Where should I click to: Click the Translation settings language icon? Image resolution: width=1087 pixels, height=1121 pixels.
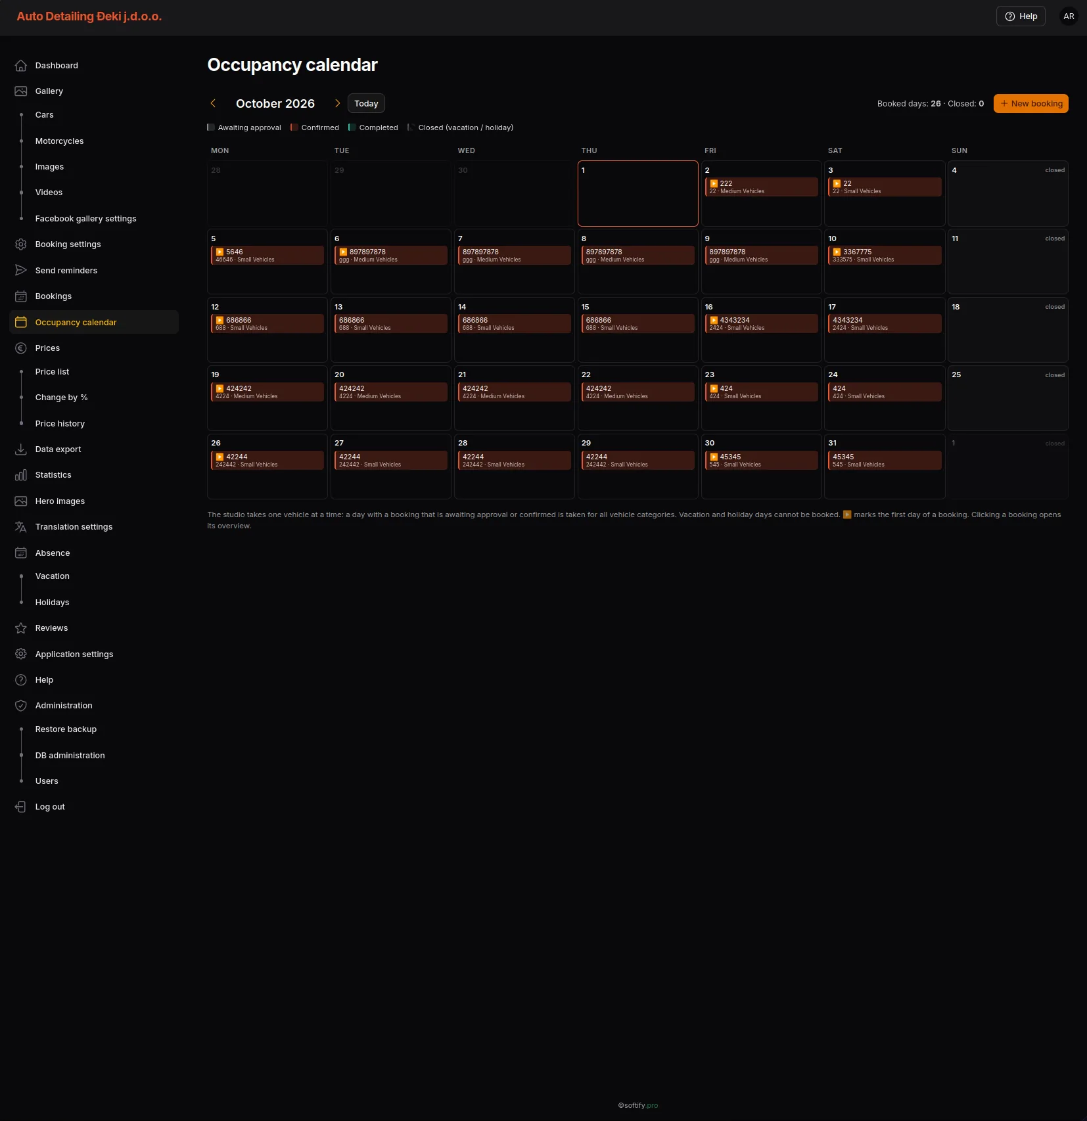(x=21, y=527)
